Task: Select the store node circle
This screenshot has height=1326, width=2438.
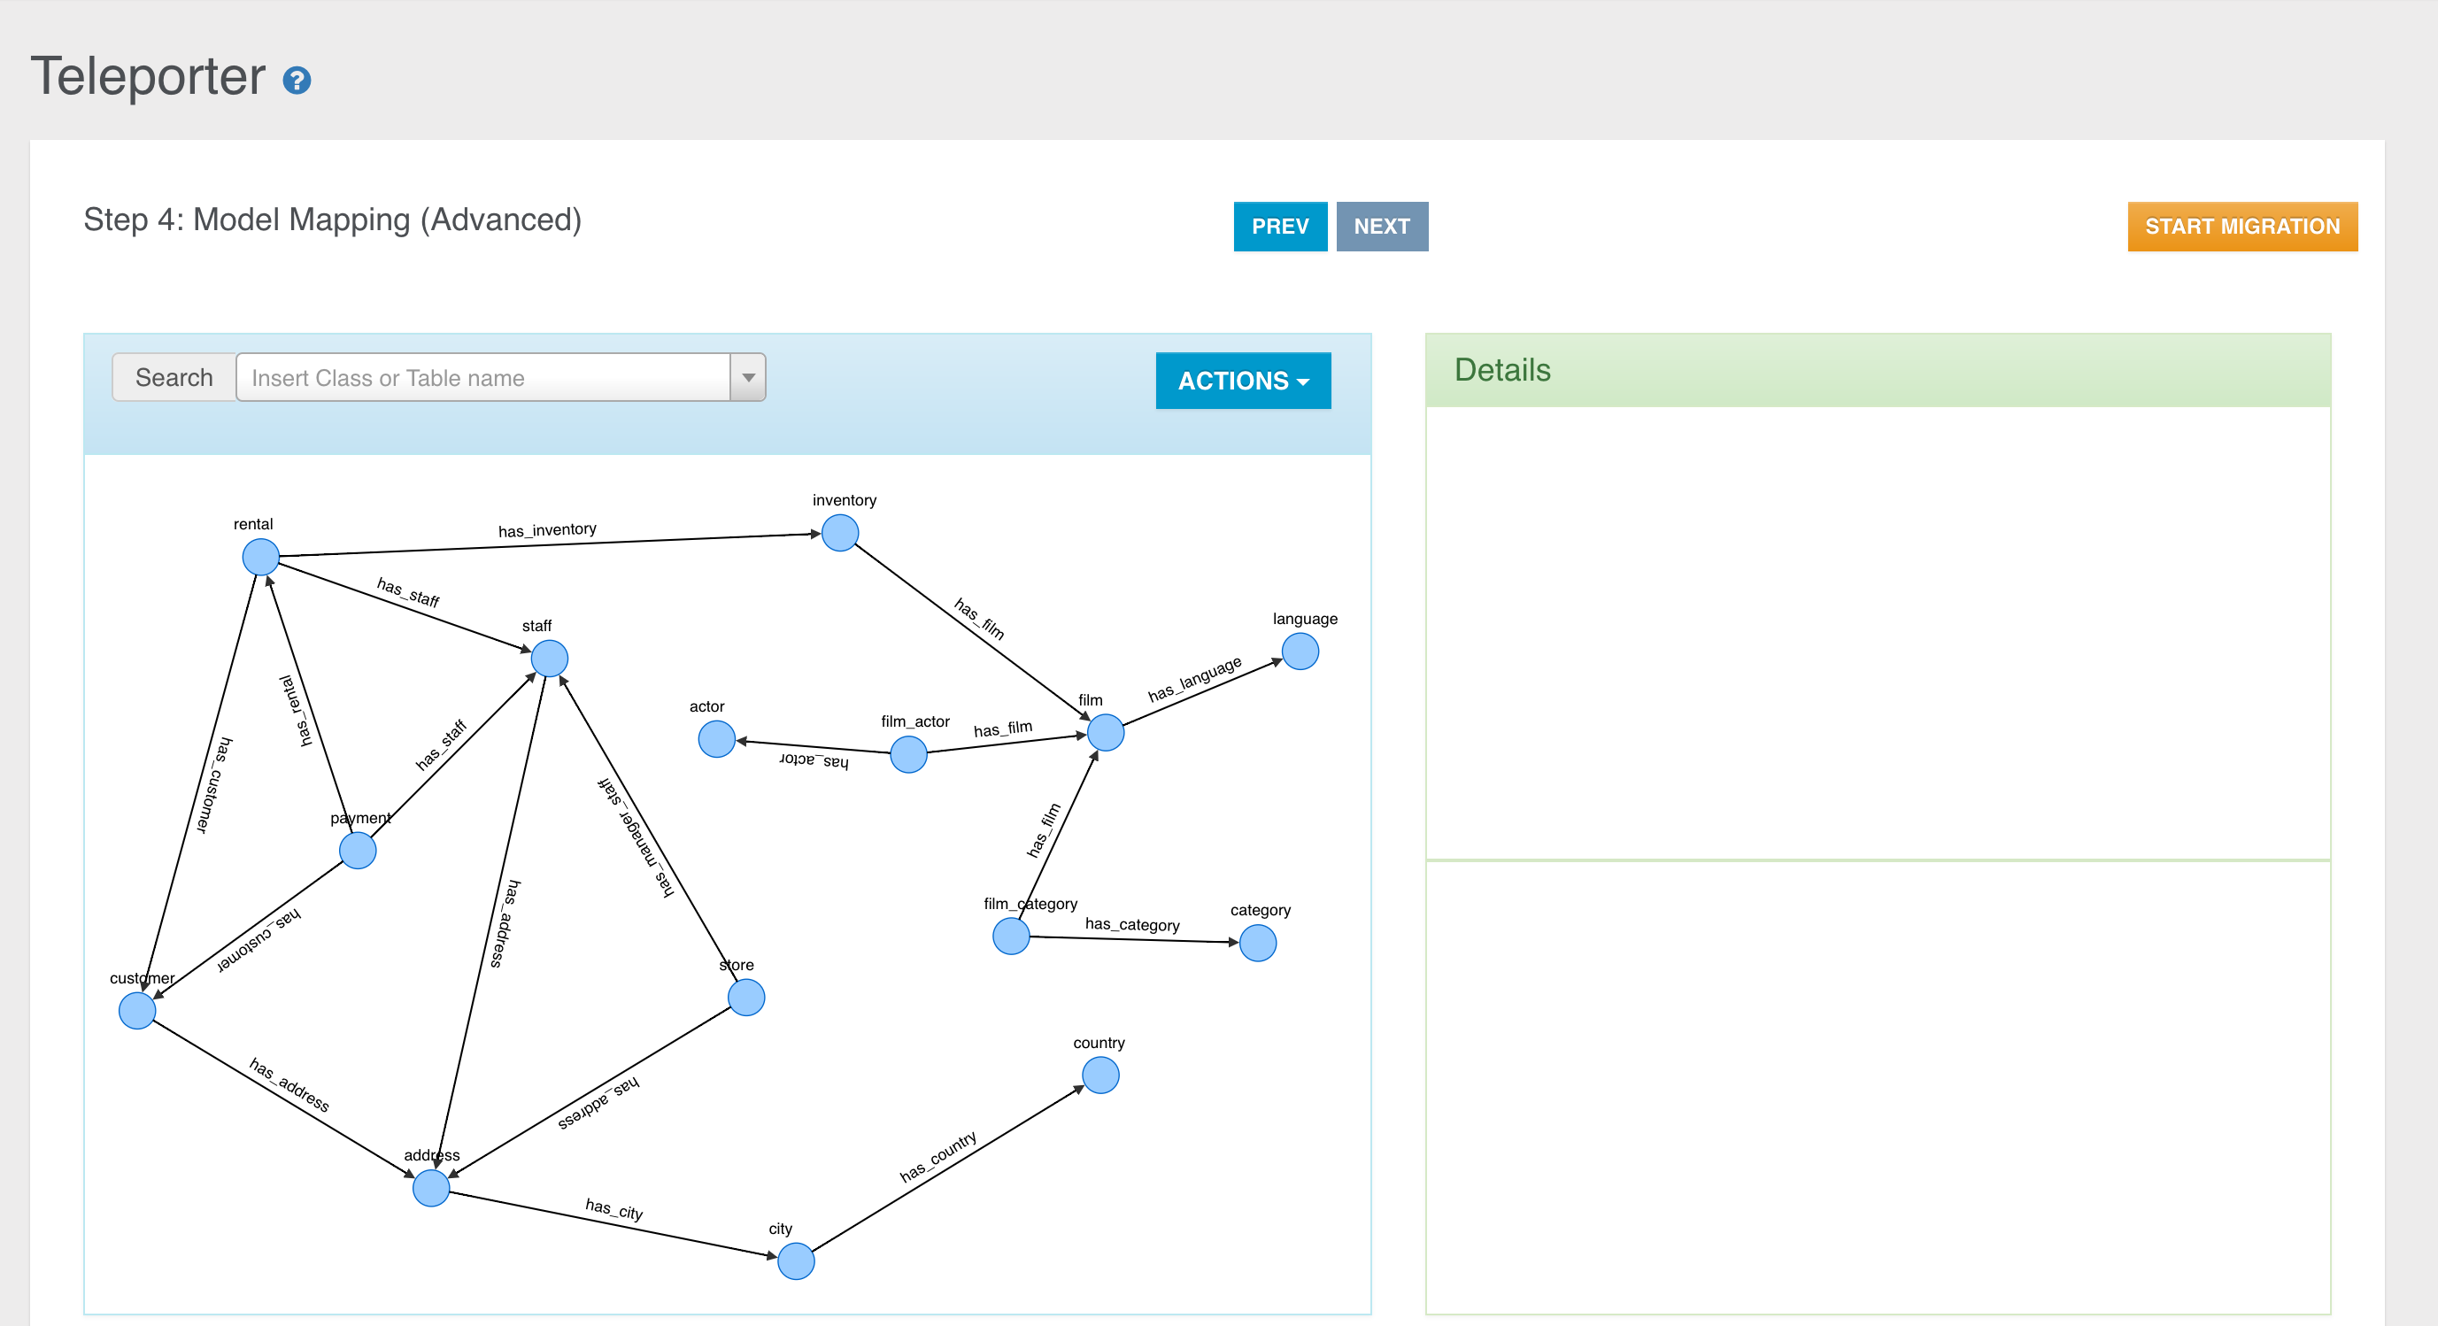Action: (745, 998)
